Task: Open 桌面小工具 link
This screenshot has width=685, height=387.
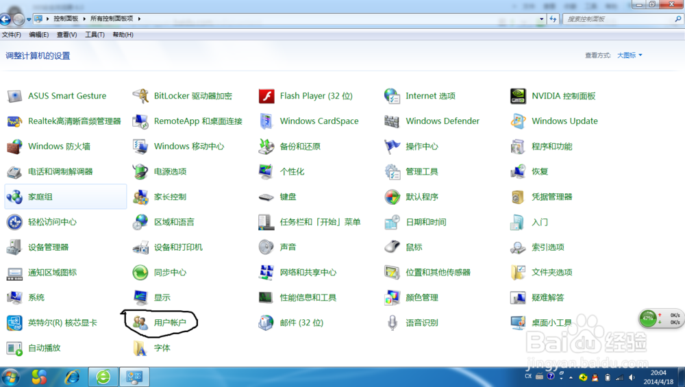Action: coord(551,323)
